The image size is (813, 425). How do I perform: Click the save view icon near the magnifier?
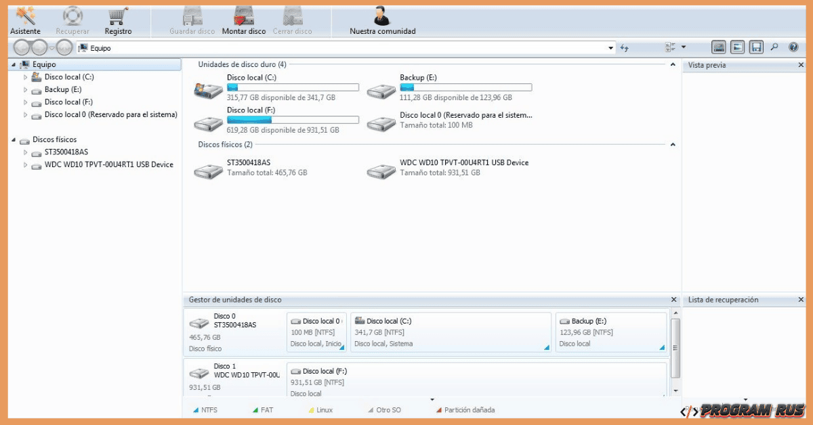point(755,47)
